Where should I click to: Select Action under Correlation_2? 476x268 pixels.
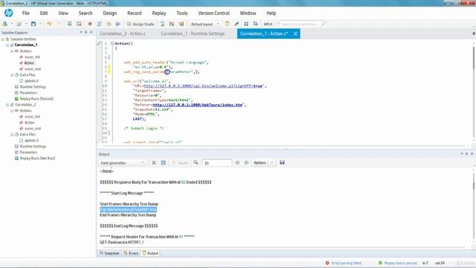click(29, 122)
